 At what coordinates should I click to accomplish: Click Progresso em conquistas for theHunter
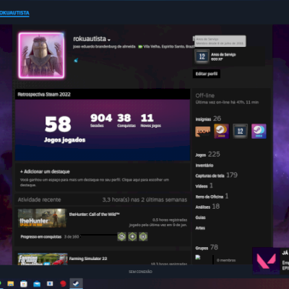tap(41, 237)
